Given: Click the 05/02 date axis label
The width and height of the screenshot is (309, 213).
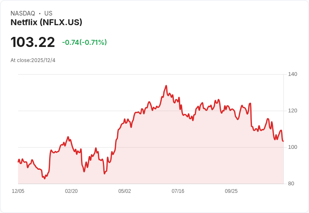Looking at the screenshot, I should tap(125, 191).
